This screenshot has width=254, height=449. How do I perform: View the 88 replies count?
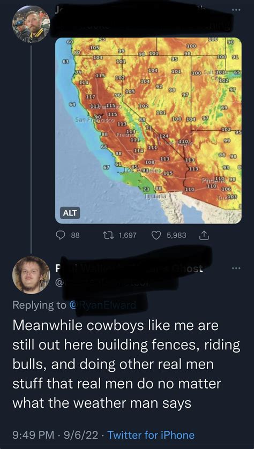pyautogui.click(x=74, y=235)
